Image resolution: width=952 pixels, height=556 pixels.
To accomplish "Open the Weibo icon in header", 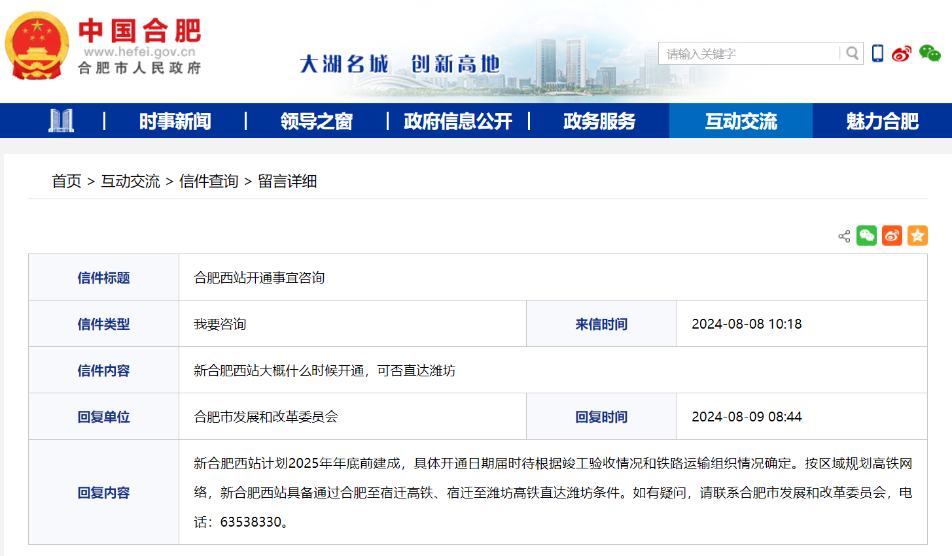I will [902, 54].
